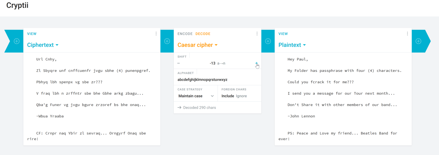
Task: Expand the Caesar cipher brick dropdown
Action: pyautogui.click(x=198, y=45)
